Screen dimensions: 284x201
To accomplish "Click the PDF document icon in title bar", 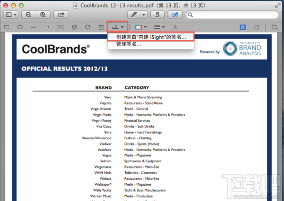I will pyautogui.click(x=75, y=6).
